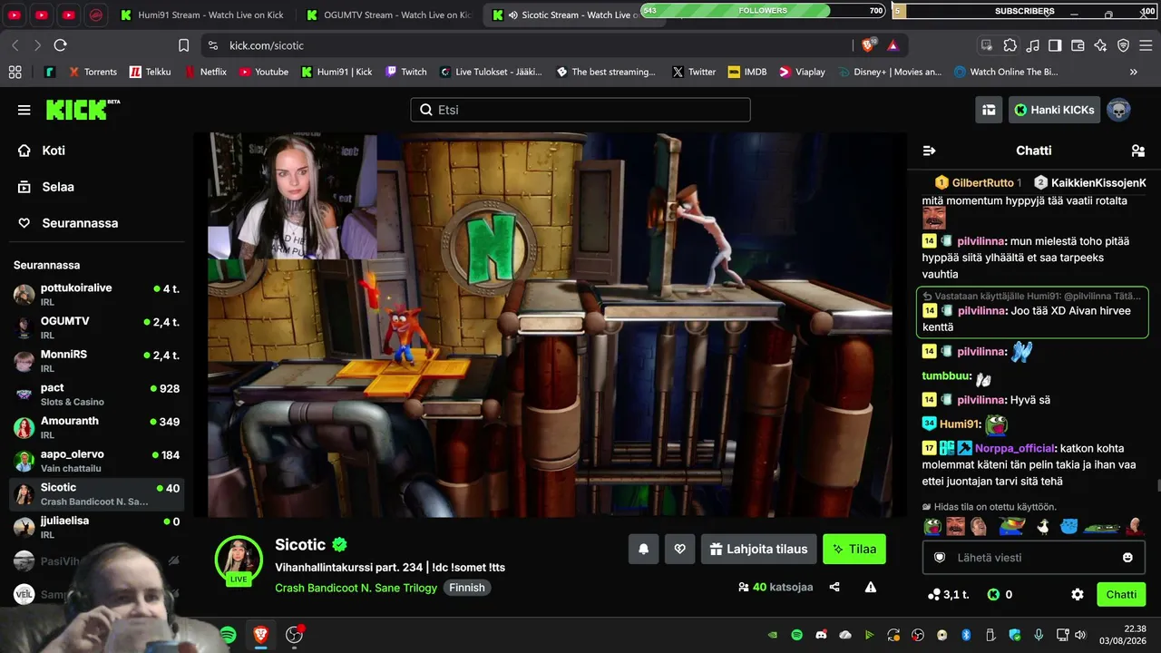Screen dimensions: 1161x653
Task: Open the emoji picker in chat input
Action: coord(1127,558)
